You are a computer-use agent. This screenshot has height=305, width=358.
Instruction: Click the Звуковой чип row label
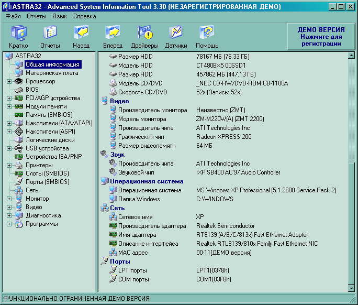coord(136,172)
